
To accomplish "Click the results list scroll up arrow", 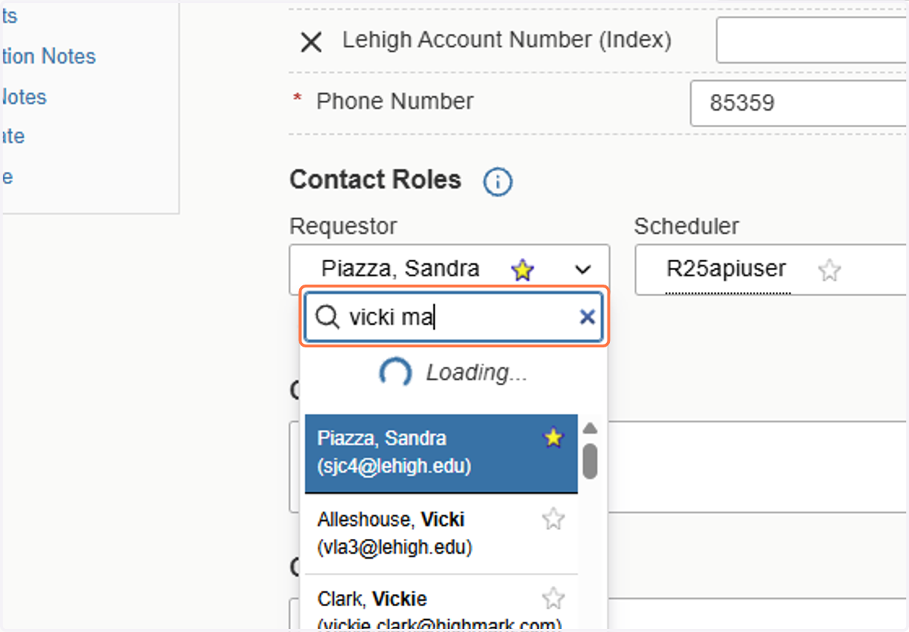I will (x=590, y=428).
